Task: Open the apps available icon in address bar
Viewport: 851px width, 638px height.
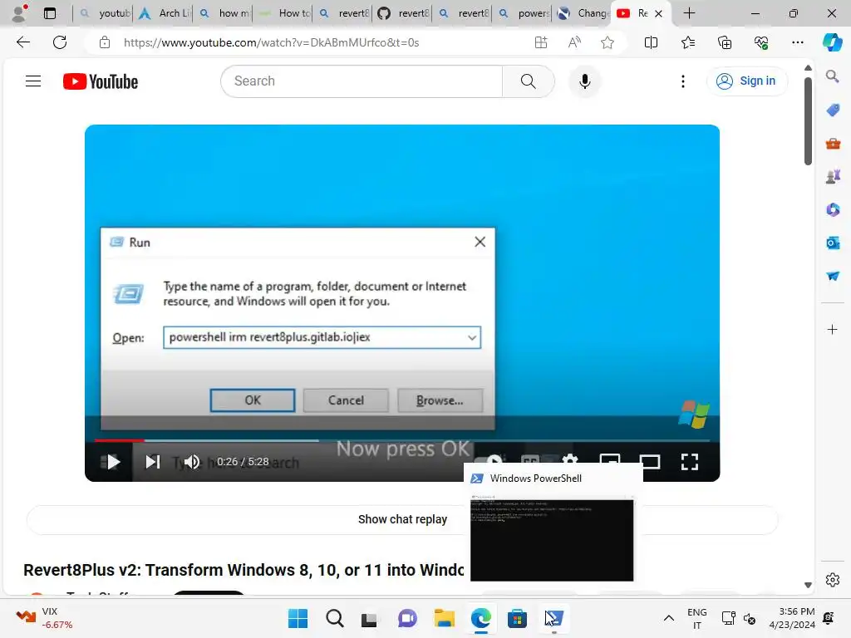Action: pyautogui.click(x=540, y=42)
